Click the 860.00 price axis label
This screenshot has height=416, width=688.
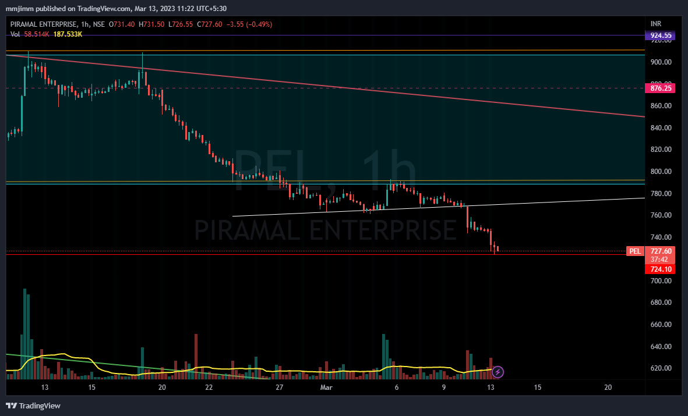(661, 106)
